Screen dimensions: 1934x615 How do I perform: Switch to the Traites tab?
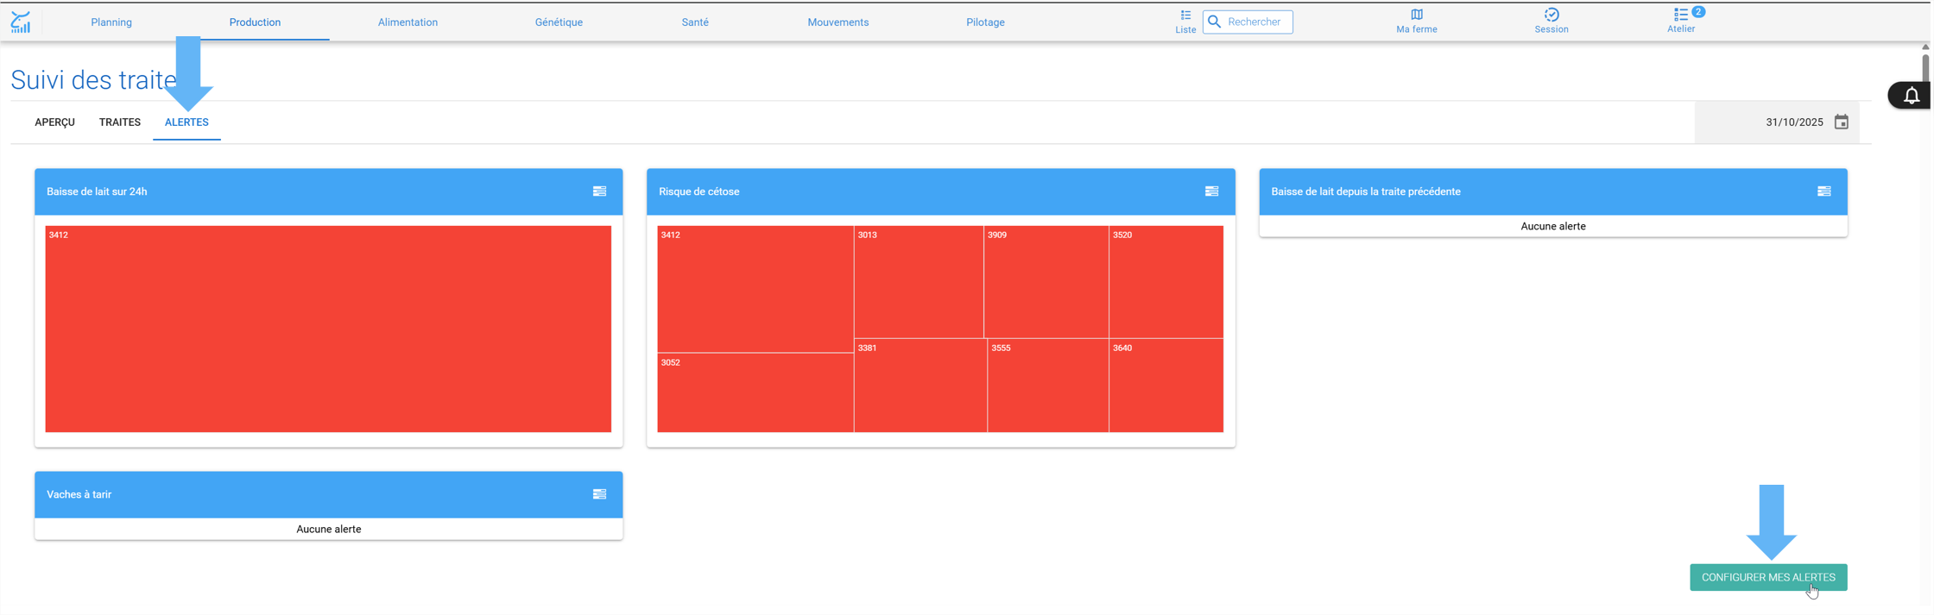[x=120, y=122]
